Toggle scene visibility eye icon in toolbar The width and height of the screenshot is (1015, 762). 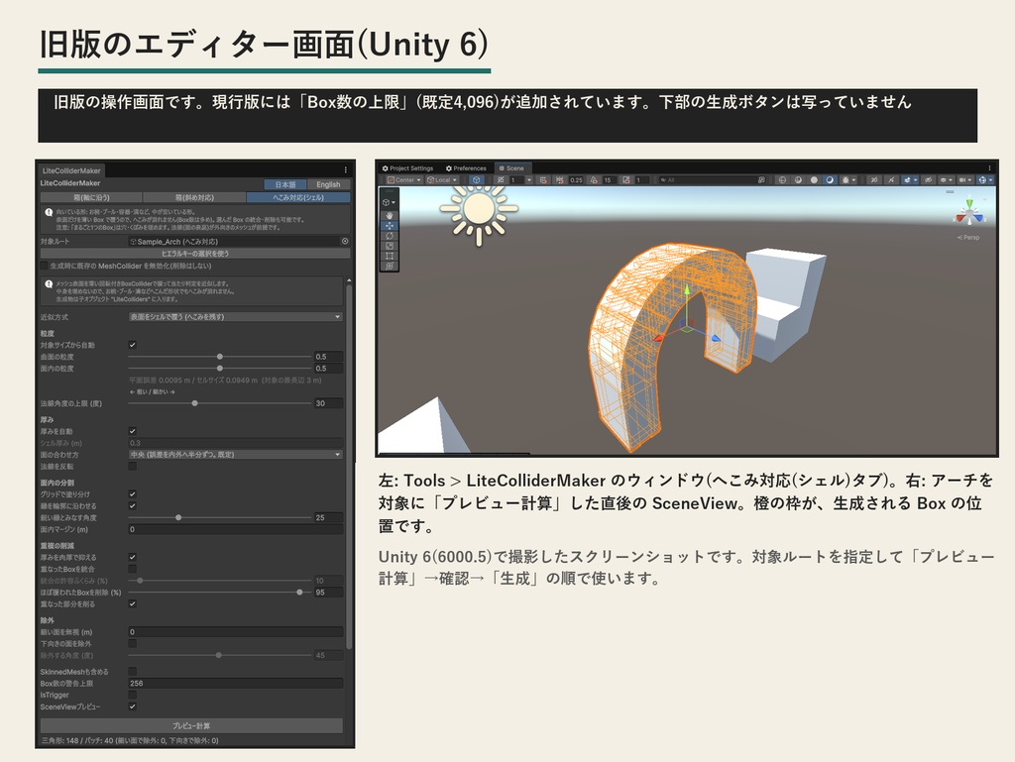928,179
